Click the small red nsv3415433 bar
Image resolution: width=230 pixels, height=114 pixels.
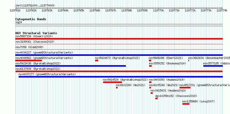[152, 93]
